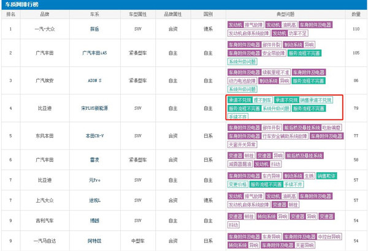
Task: Click the 车内异味 tag
Action: tap(271, 176)
